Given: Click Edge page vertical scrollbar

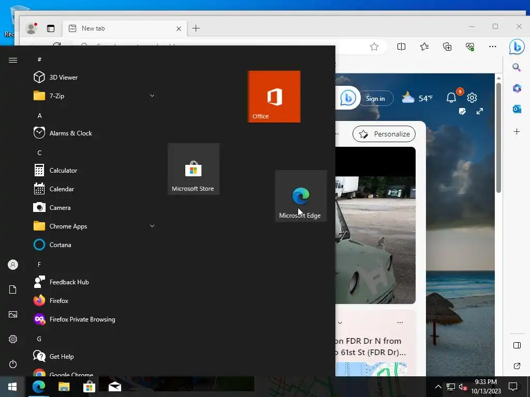Looking at the screenshot, I should point(498,136).
